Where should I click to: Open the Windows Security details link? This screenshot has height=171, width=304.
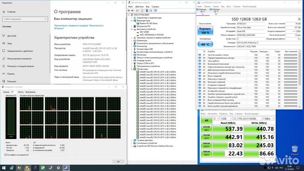(x=79, y=27)
